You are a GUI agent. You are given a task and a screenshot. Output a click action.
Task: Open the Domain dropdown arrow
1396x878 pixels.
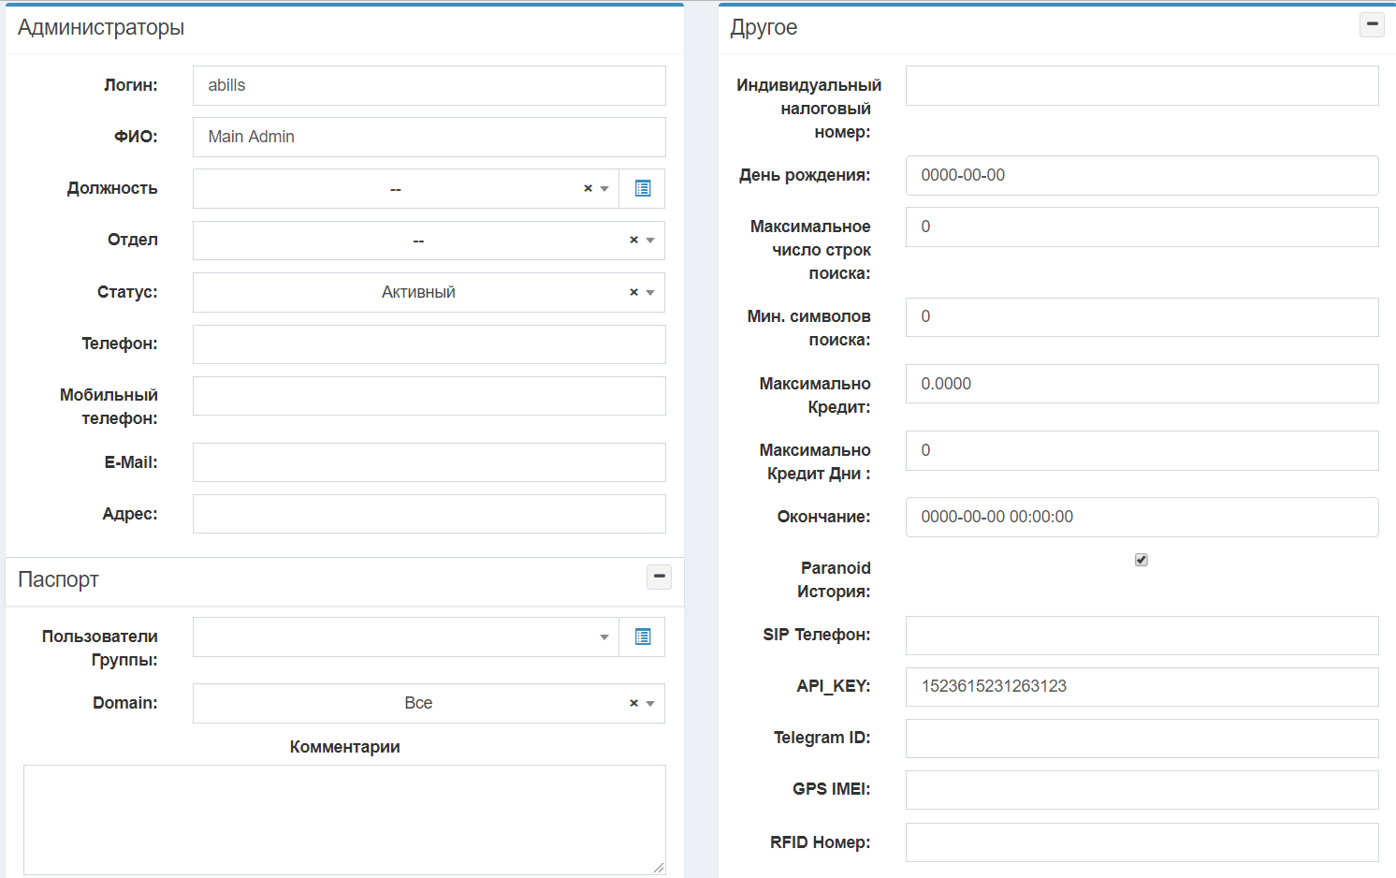click(650, 704)
